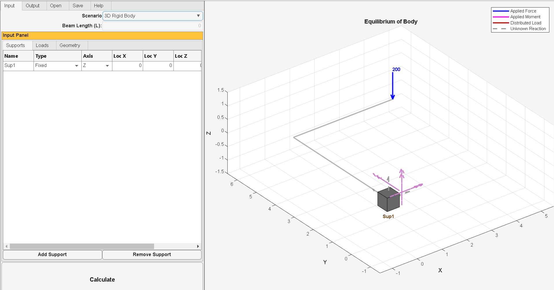Click the horizontal scrollbar thumb
Screen dimensions: 554x290
point(82,246)
